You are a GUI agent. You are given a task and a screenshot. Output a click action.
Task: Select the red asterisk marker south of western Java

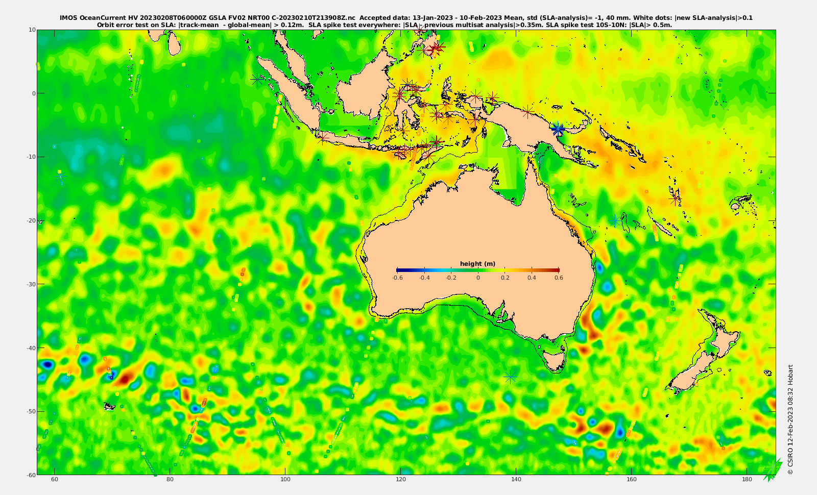[x=322, y=137]
